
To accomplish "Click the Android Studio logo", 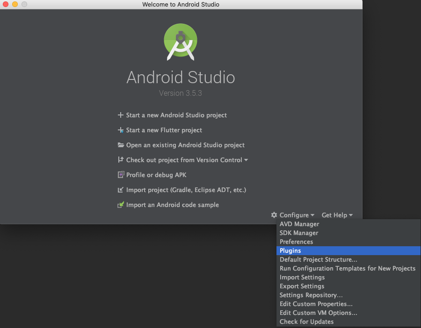I will click(x=181, y=42).
